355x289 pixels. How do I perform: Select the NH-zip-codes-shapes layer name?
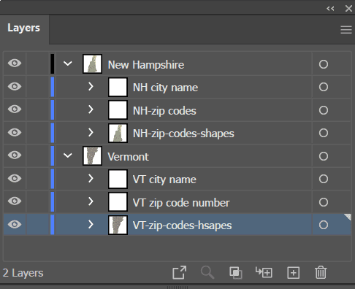[183, 134]
